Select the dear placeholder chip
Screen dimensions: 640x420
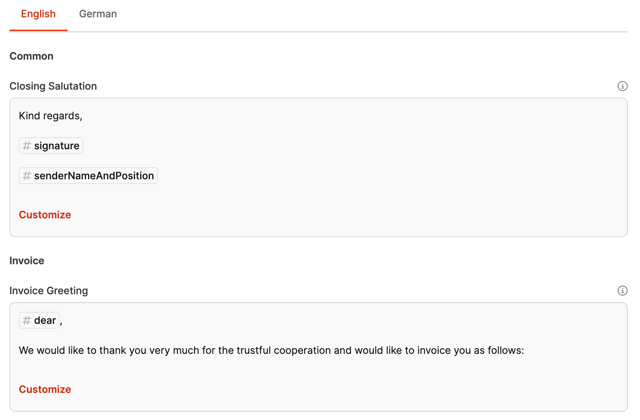(x=45, y=320)
